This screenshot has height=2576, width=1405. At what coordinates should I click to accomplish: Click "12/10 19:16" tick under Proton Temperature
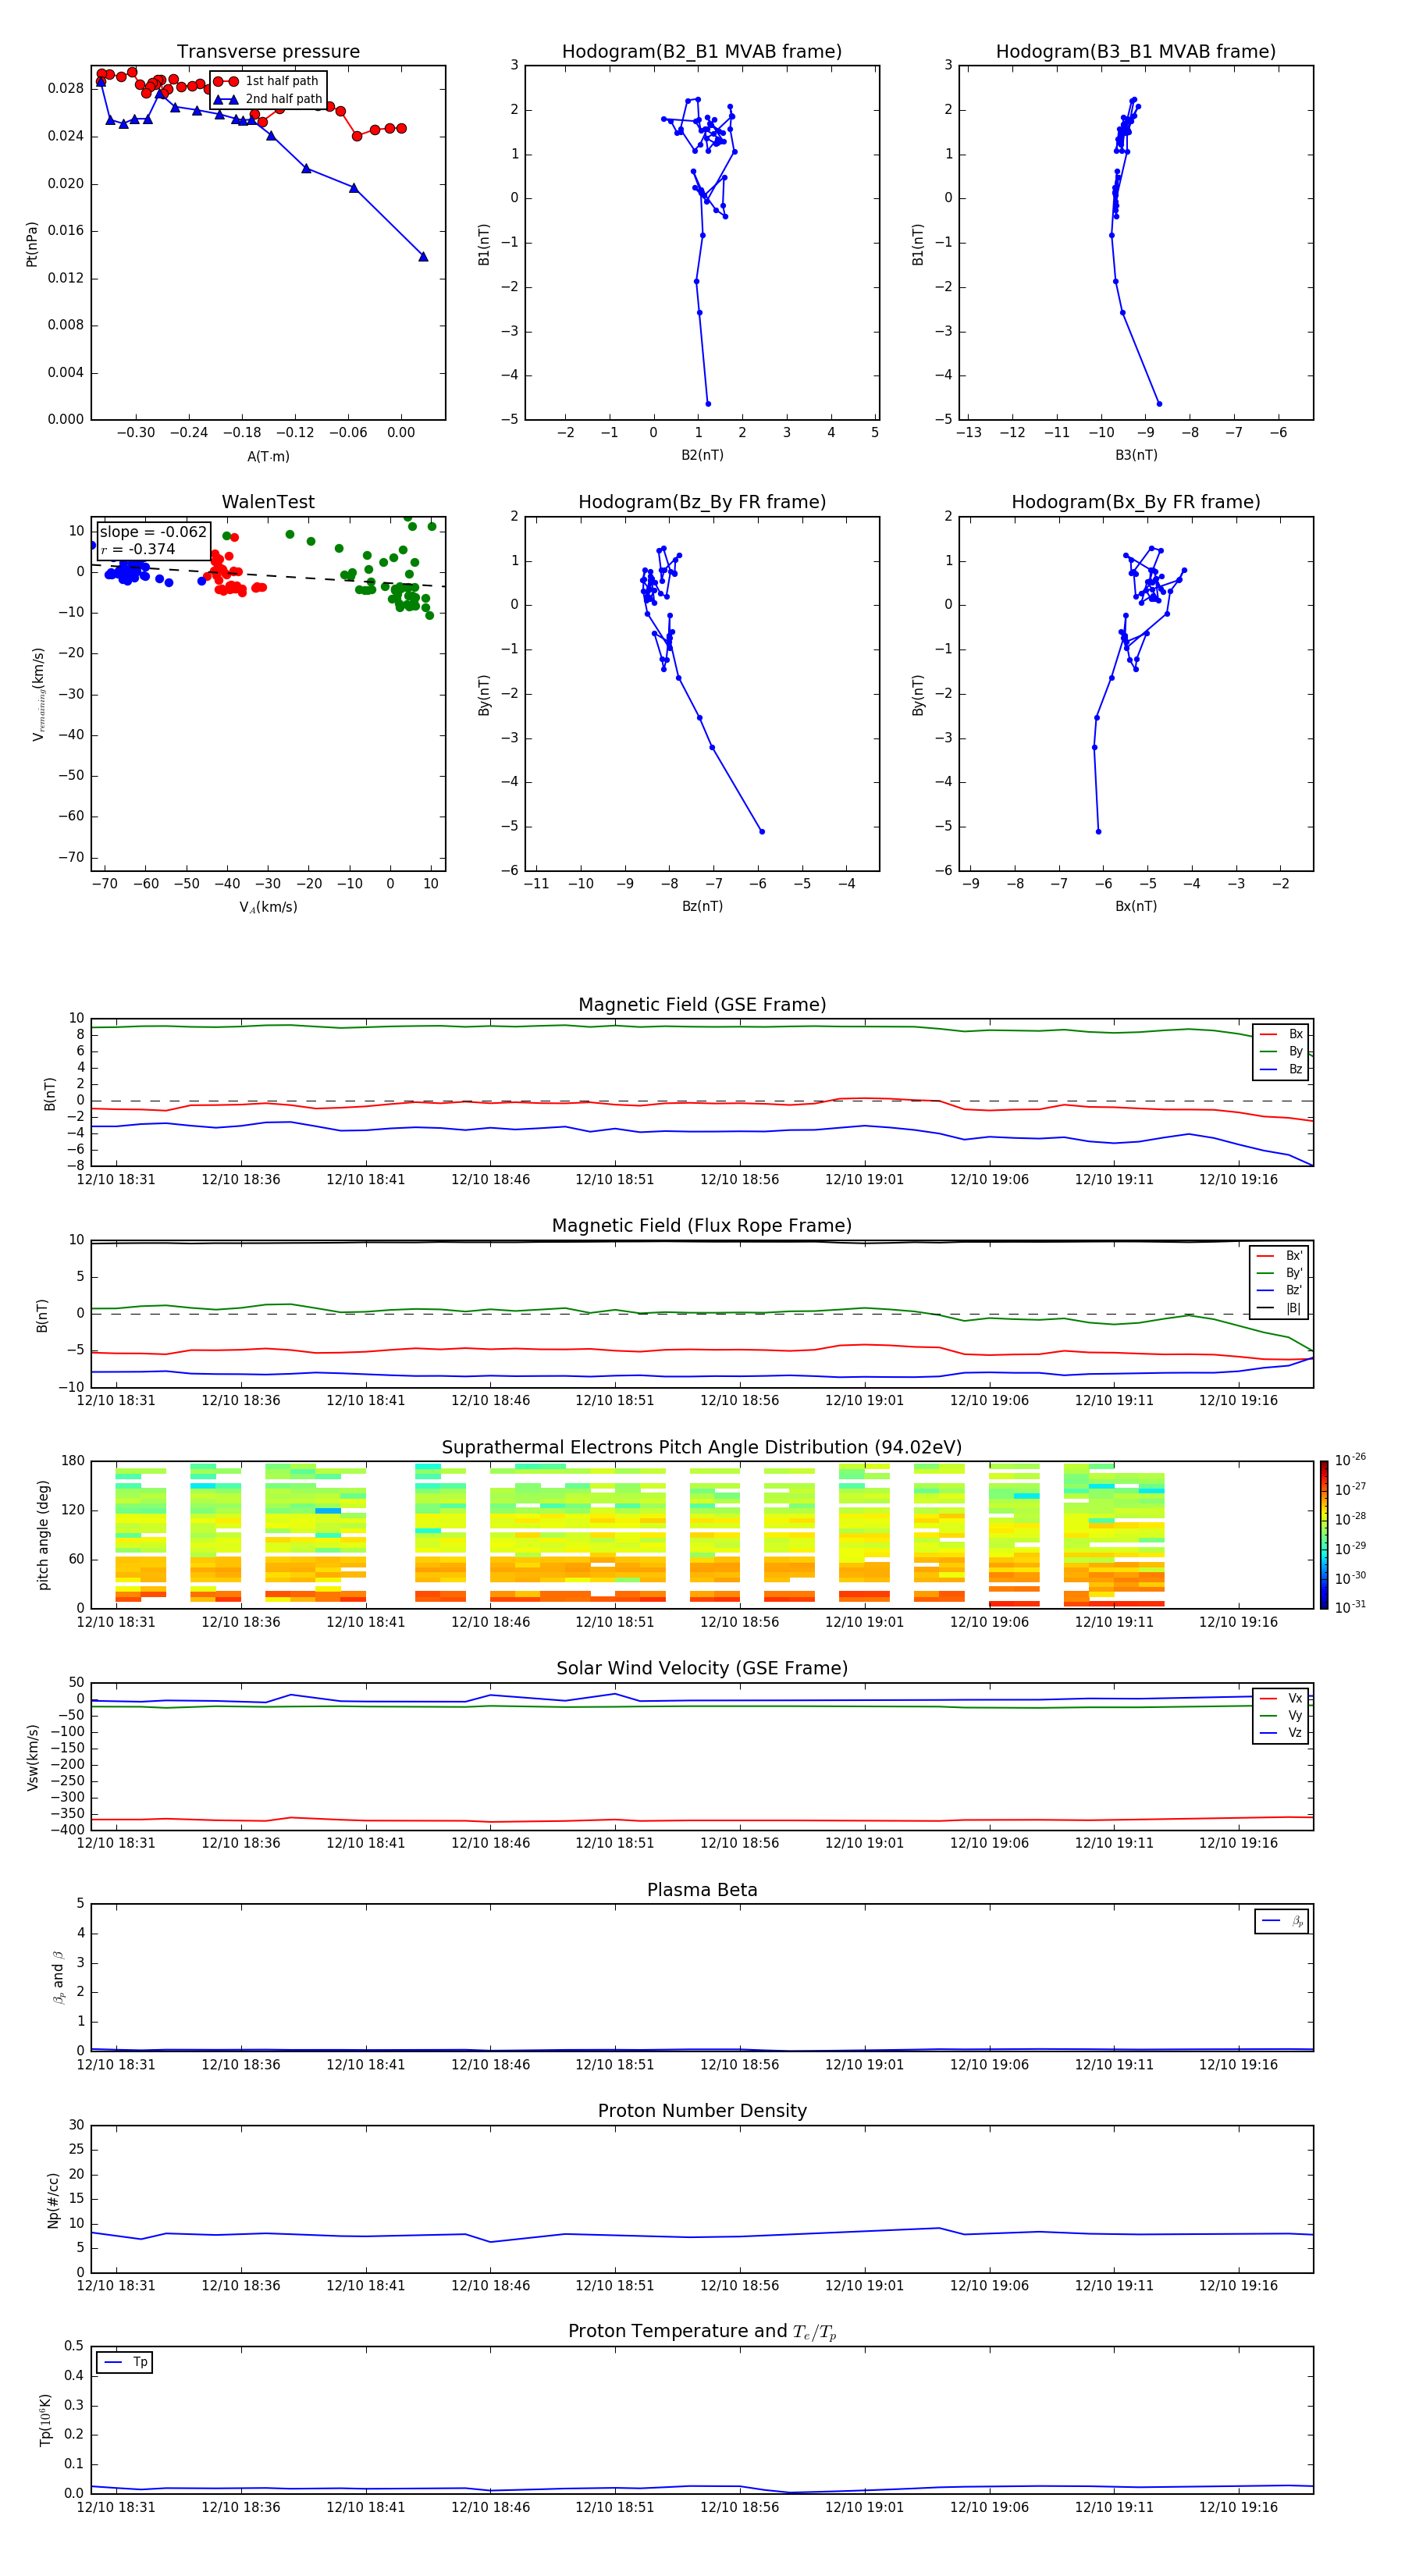(1238, 2507)
